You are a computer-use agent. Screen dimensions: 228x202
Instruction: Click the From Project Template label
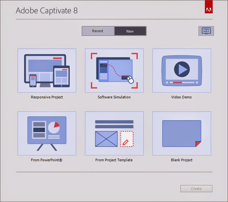pos(114,160)
